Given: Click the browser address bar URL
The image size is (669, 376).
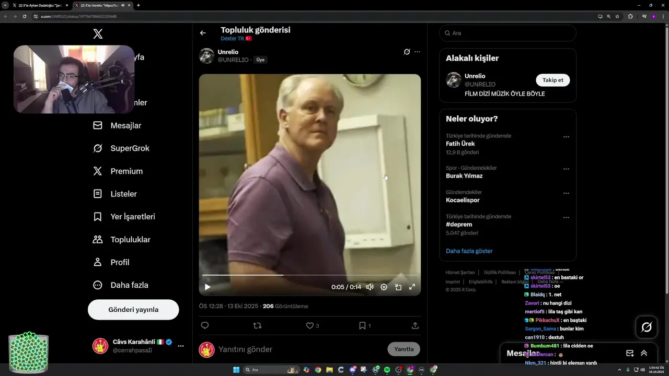Looking at the screenshot, I should 78,16.
